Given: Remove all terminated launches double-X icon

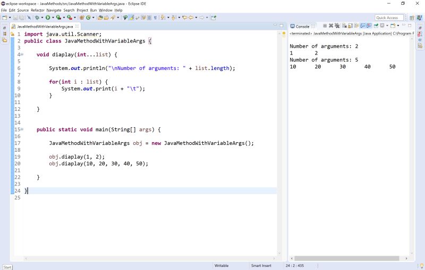Looking at the screenshot, I should 337,25.
